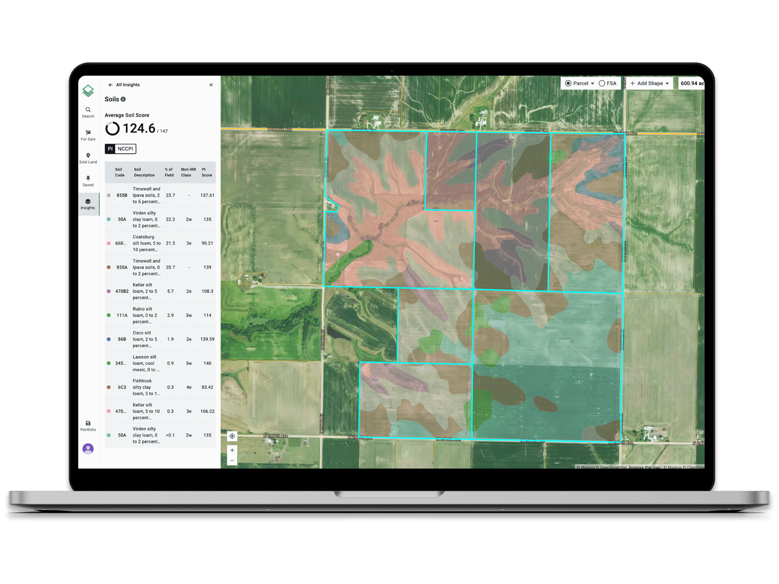Zoom out on the map
This screenshot has height=584, width=779.
coord(232,461)
